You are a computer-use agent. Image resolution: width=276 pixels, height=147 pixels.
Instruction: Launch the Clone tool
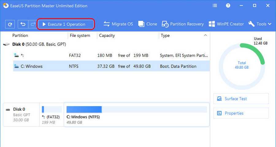coord(148,24)
